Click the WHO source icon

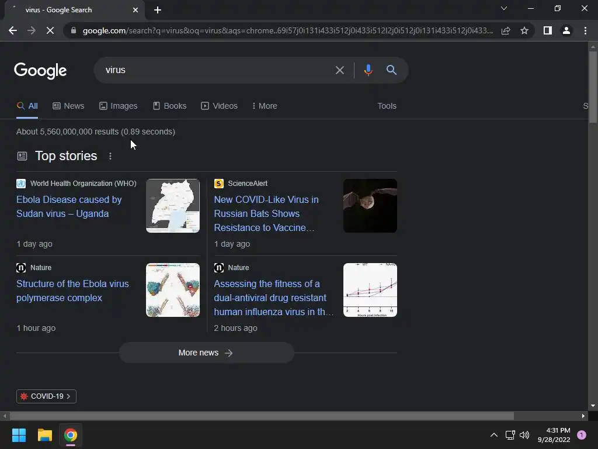coord(21,184)
